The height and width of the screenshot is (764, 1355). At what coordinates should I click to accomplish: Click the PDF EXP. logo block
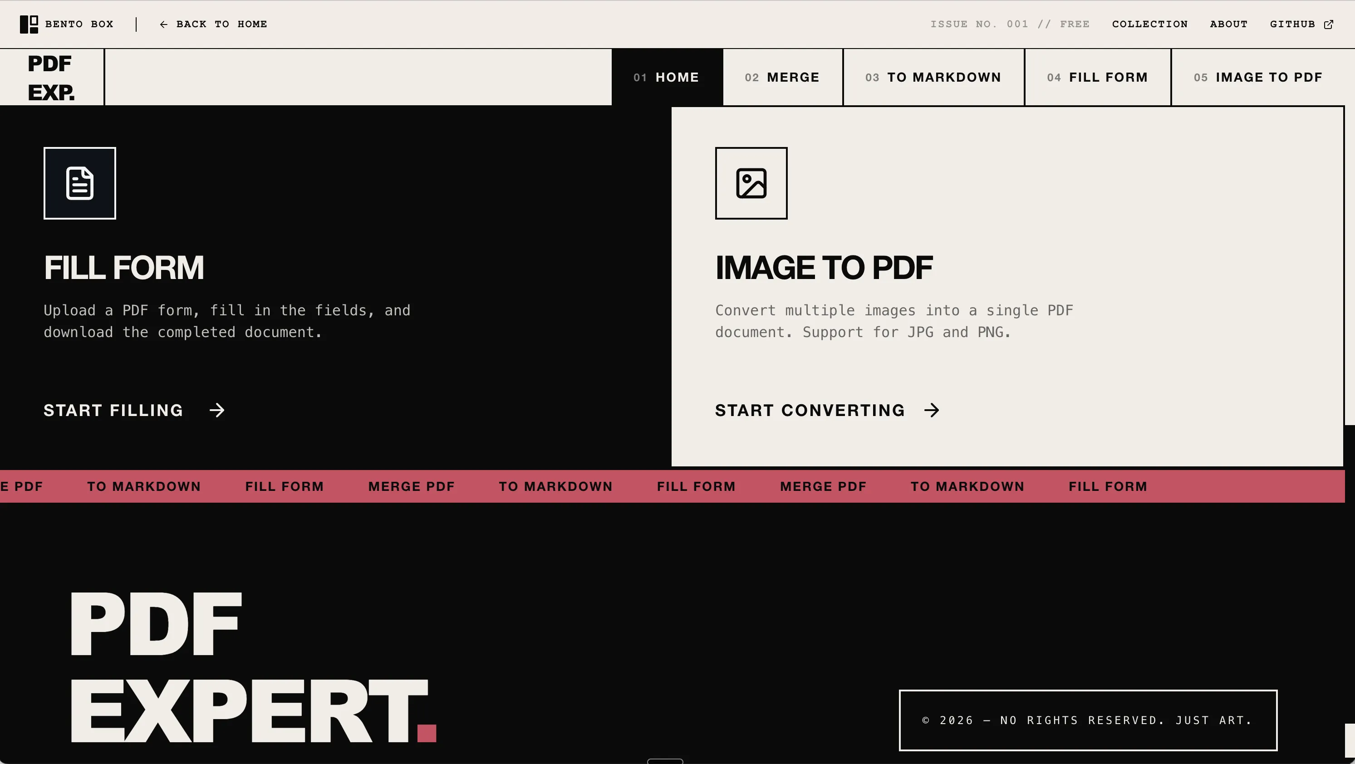coord(51,78)
